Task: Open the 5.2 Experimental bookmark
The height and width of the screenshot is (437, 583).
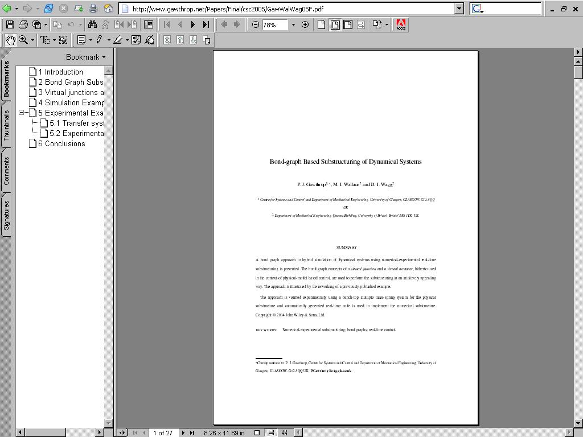Action: [x=77, y=133]
